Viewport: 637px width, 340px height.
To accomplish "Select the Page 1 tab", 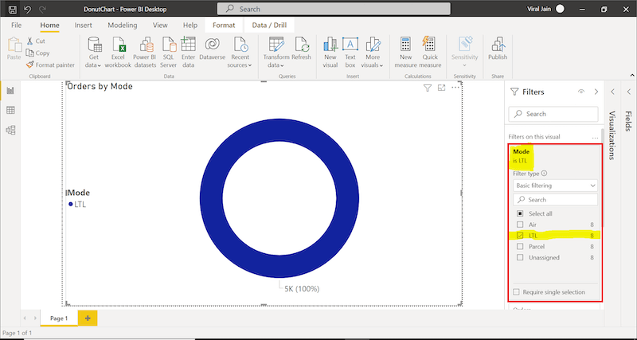I will pyautogui.click(x=59, y=319).
